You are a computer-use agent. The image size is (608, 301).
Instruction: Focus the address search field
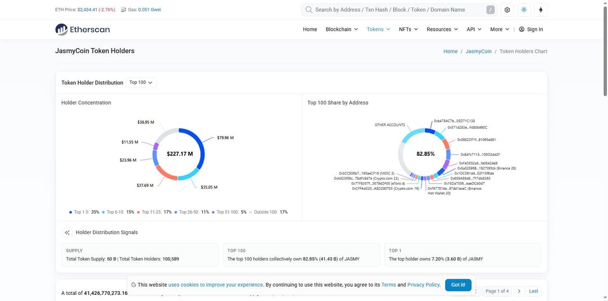(399, 10)
